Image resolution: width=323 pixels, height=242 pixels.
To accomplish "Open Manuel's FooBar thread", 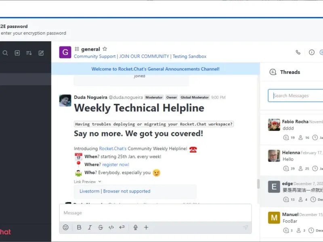I will coord(292,222).
